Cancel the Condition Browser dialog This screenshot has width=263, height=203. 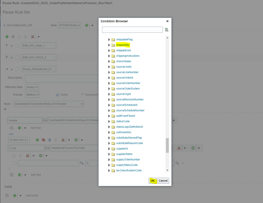[163, 181]
